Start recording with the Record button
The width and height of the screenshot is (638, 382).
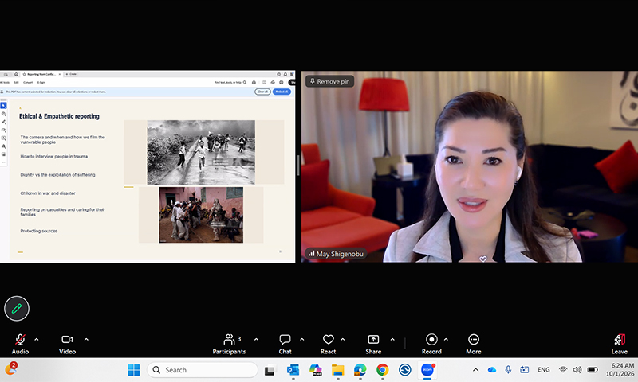click(x=431, y=344)
